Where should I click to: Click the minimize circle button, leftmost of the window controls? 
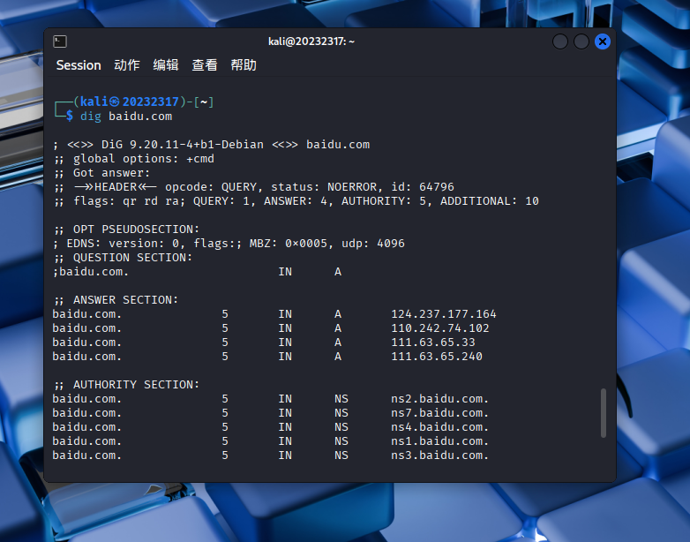point(560,41)
